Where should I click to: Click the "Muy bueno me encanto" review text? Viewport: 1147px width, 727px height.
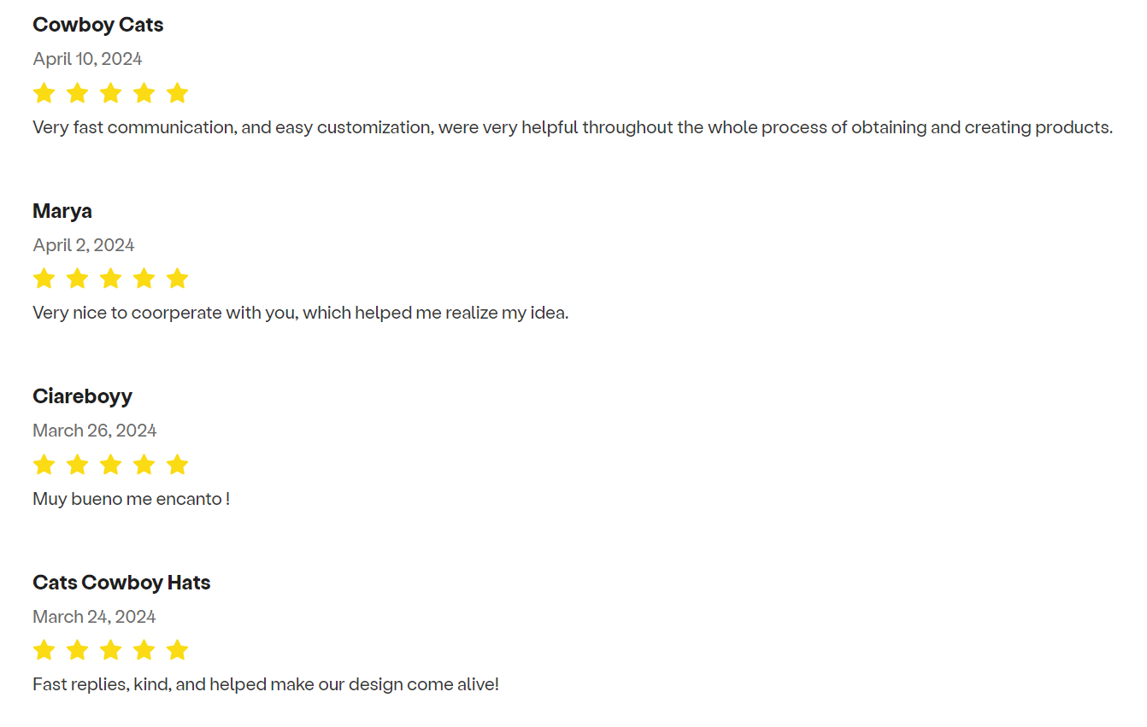132,499
